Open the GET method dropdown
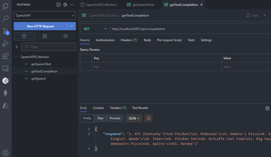Image resolution: width=271 pixels, height=157 pixels. [95, 29]
